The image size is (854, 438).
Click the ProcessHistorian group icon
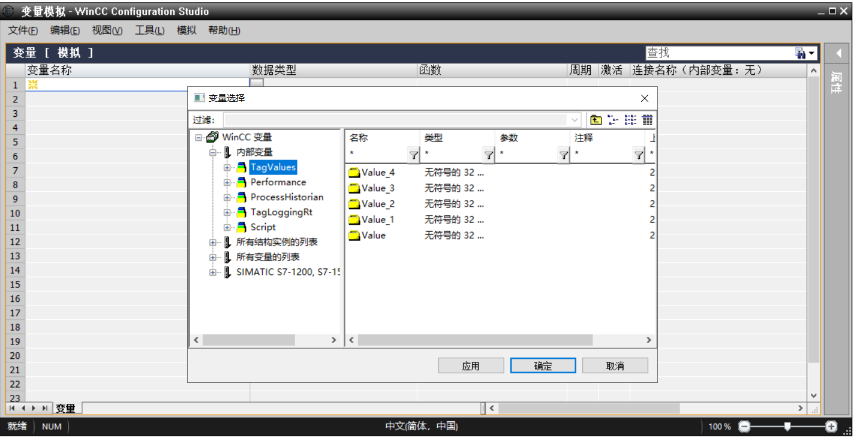pos(241,197)
